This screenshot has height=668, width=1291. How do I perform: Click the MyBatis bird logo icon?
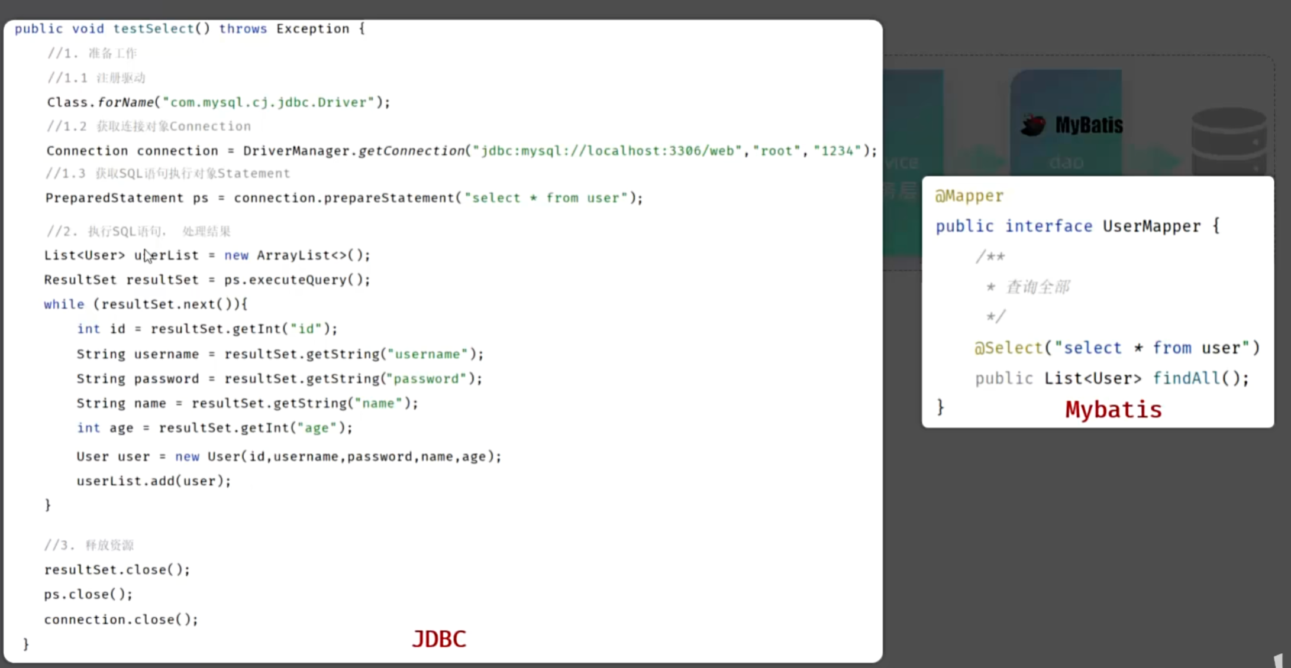coord(1034,125)
